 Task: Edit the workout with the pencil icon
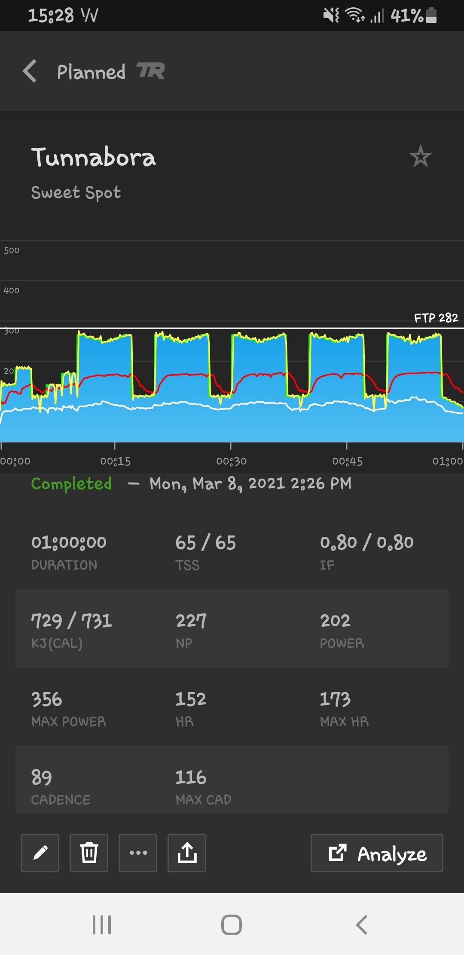click(40, 853)
